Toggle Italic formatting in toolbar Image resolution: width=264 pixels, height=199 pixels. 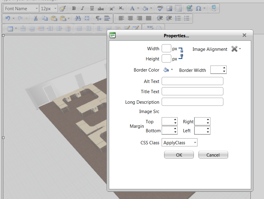[82, 8]
